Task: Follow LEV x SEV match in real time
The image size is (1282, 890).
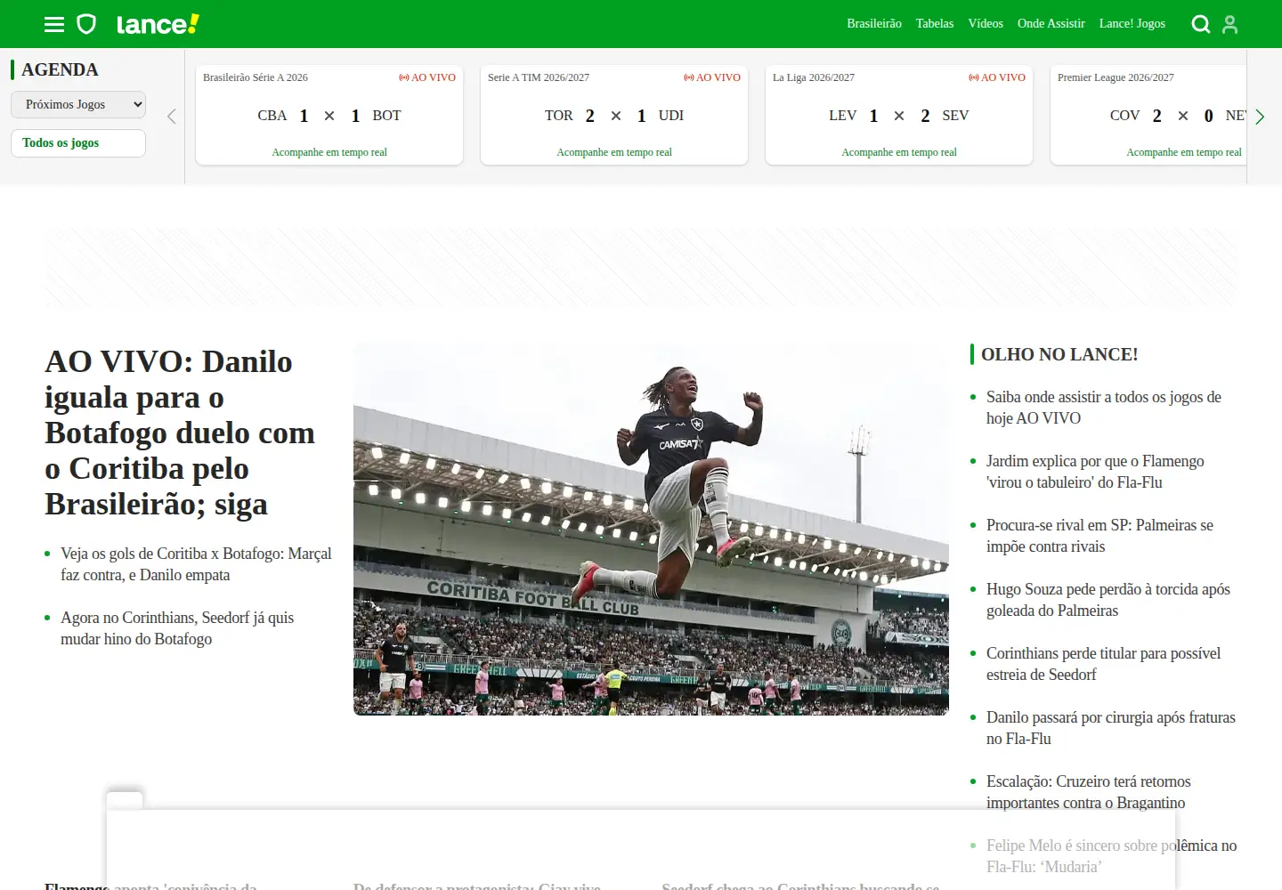Action: point(899,152)
